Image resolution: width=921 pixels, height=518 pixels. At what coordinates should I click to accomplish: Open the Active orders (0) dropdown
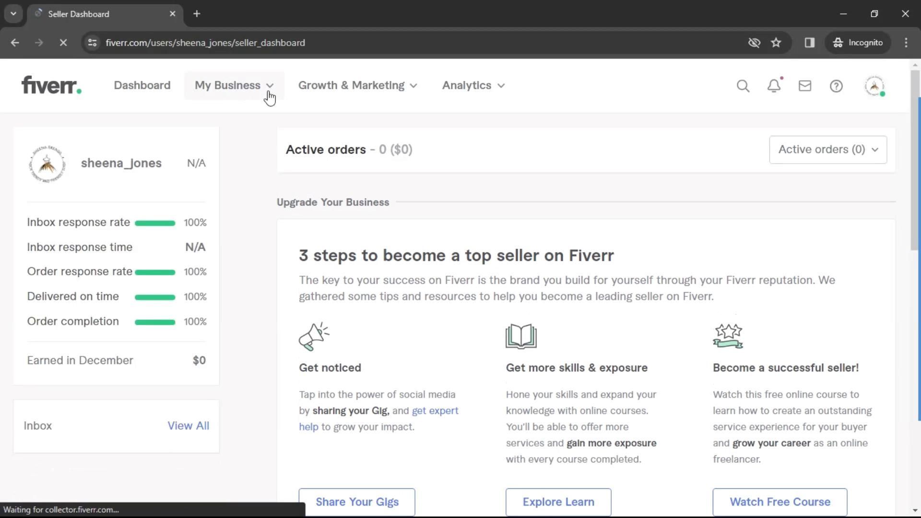827,150
